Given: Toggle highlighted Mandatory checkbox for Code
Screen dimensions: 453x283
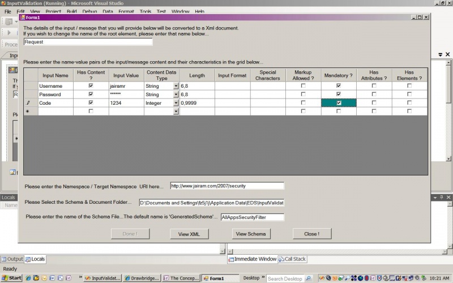Looking at the screenshot, I should (x=339, y=103).
